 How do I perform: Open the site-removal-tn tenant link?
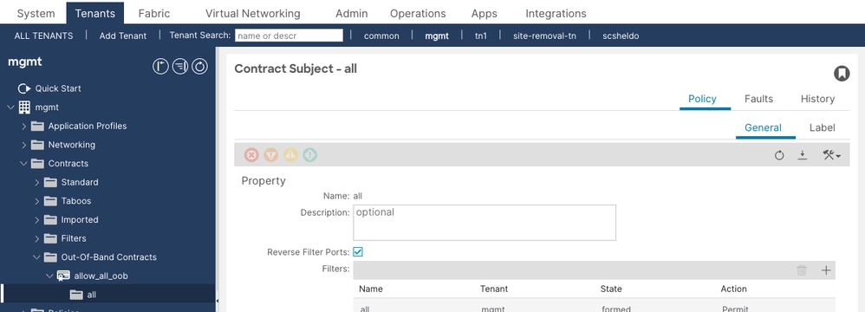(x=544, y=36)
